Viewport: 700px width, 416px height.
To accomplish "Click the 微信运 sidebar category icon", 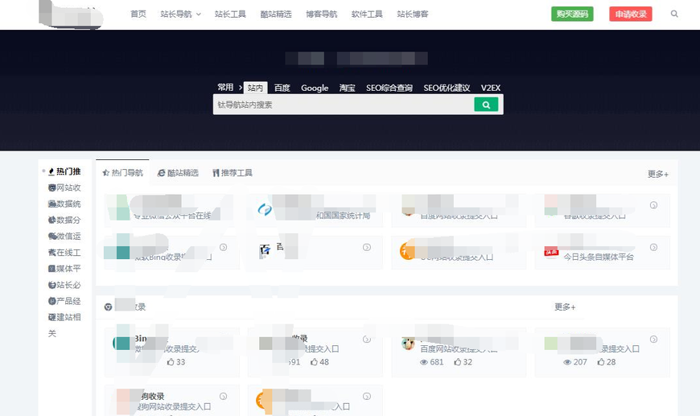I will pos(51,237).
